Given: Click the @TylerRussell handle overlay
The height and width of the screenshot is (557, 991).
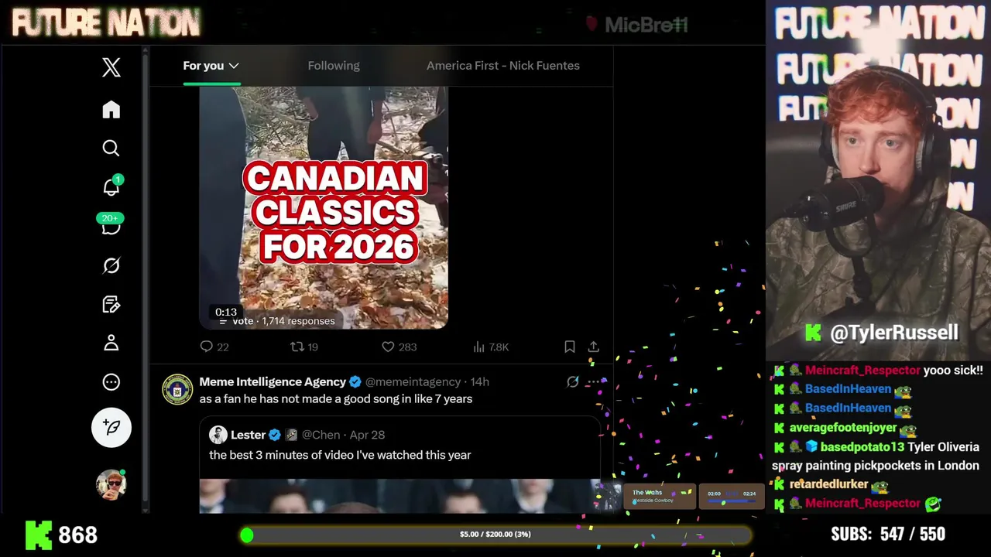Looking at the screenshot, I should tap(894, 333).
